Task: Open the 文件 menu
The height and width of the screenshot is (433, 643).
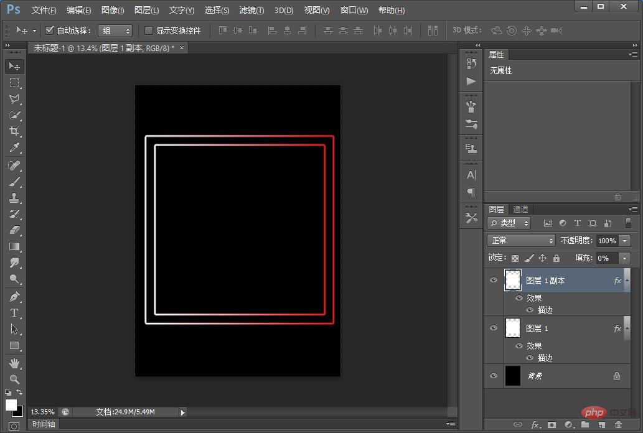Action: pos(44,10)
